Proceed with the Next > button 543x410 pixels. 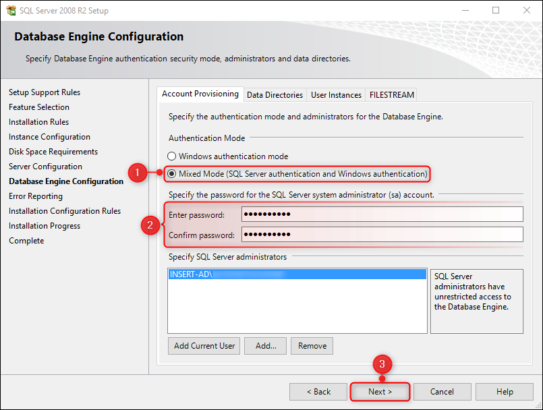click(x=380, y=392)
